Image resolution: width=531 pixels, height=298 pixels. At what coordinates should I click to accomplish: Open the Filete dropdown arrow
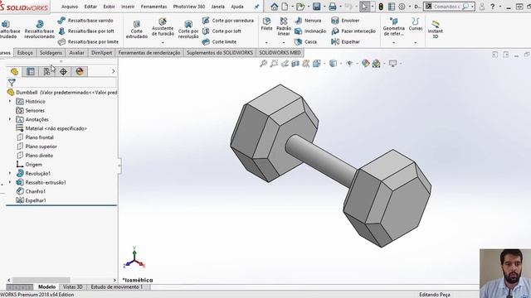coord(266,43)
